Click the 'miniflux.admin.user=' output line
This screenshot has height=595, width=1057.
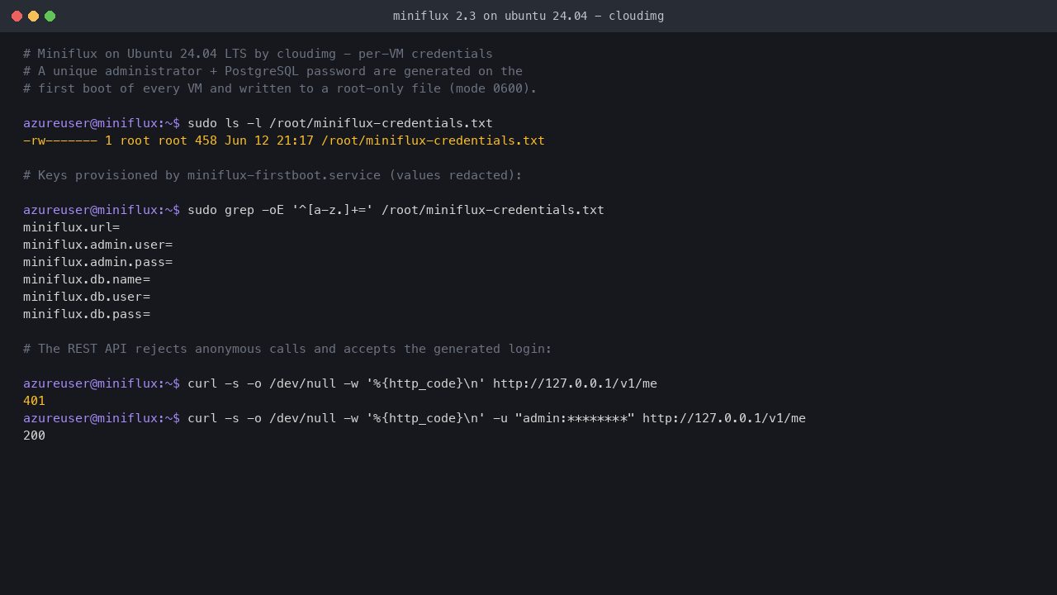pos(97,245)
